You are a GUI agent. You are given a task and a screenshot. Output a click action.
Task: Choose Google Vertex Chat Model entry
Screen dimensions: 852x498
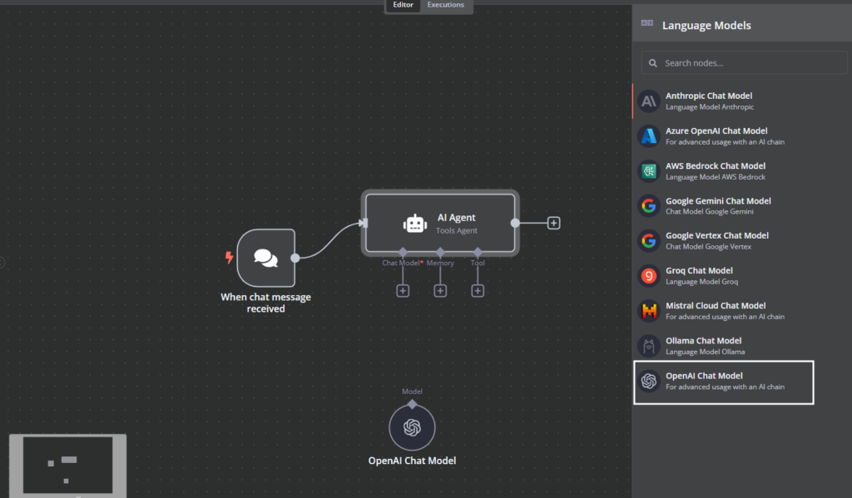pyautogui.click(x=741, y=240)
